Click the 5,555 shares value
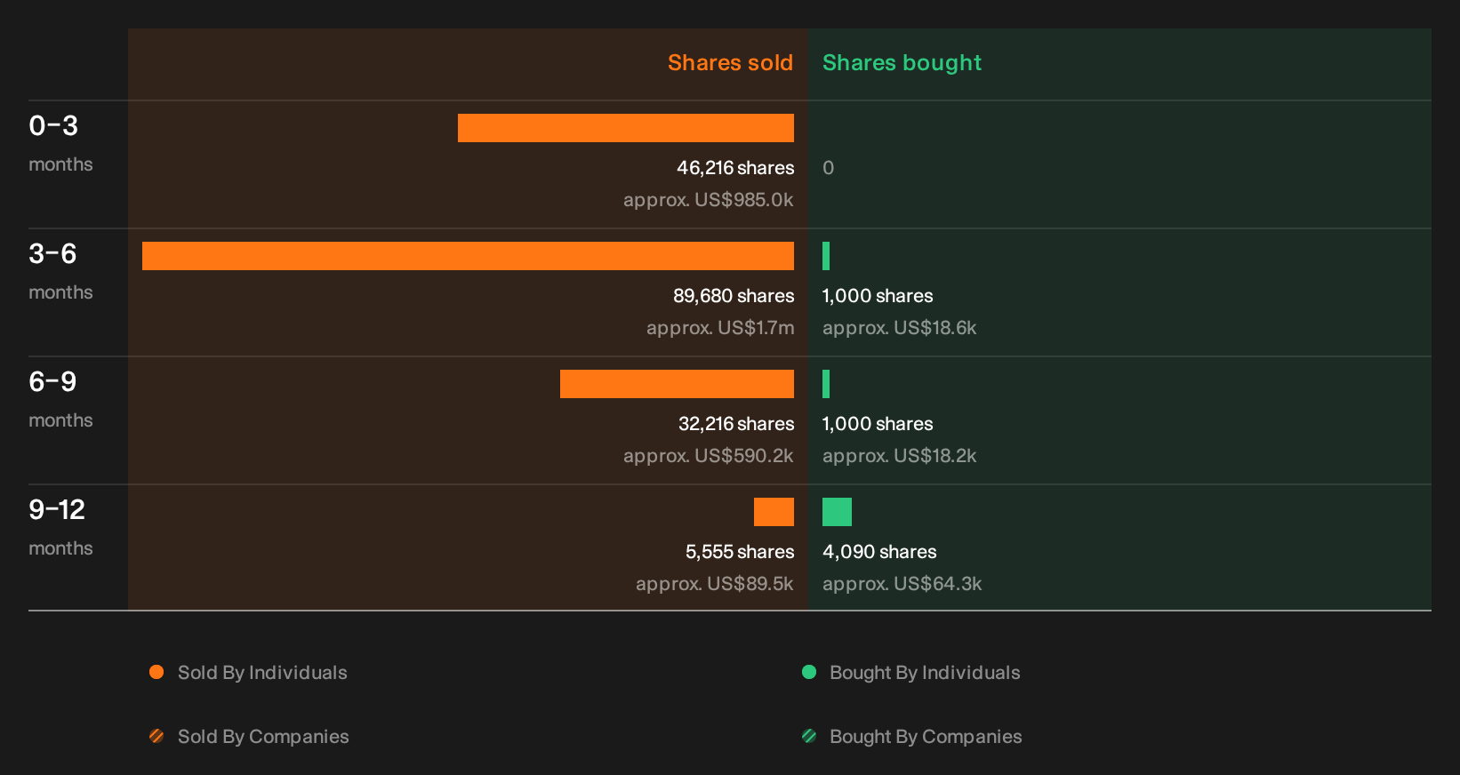 pyautogui.click(x=740, y=552)
